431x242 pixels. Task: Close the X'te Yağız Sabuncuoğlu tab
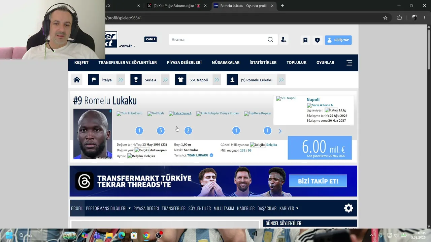[x=205, y=6]
